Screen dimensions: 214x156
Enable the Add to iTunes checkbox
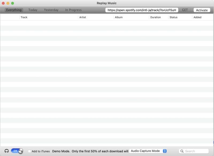[29, 151]
